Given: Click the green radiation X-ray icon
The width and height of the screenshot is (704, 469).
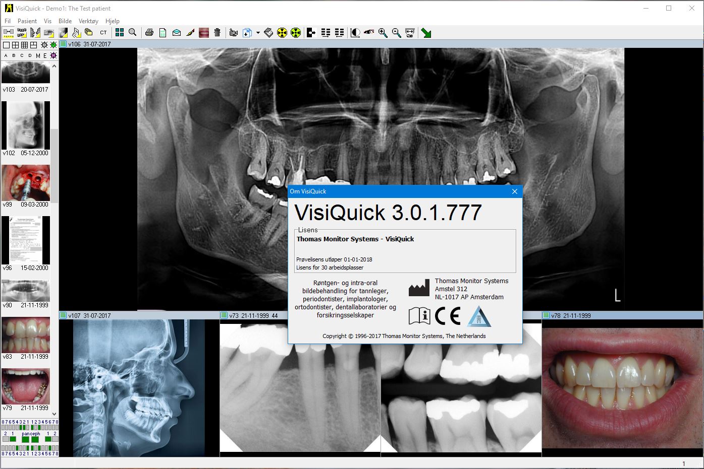Looking at the screenshot, I should tap(296, 33).
